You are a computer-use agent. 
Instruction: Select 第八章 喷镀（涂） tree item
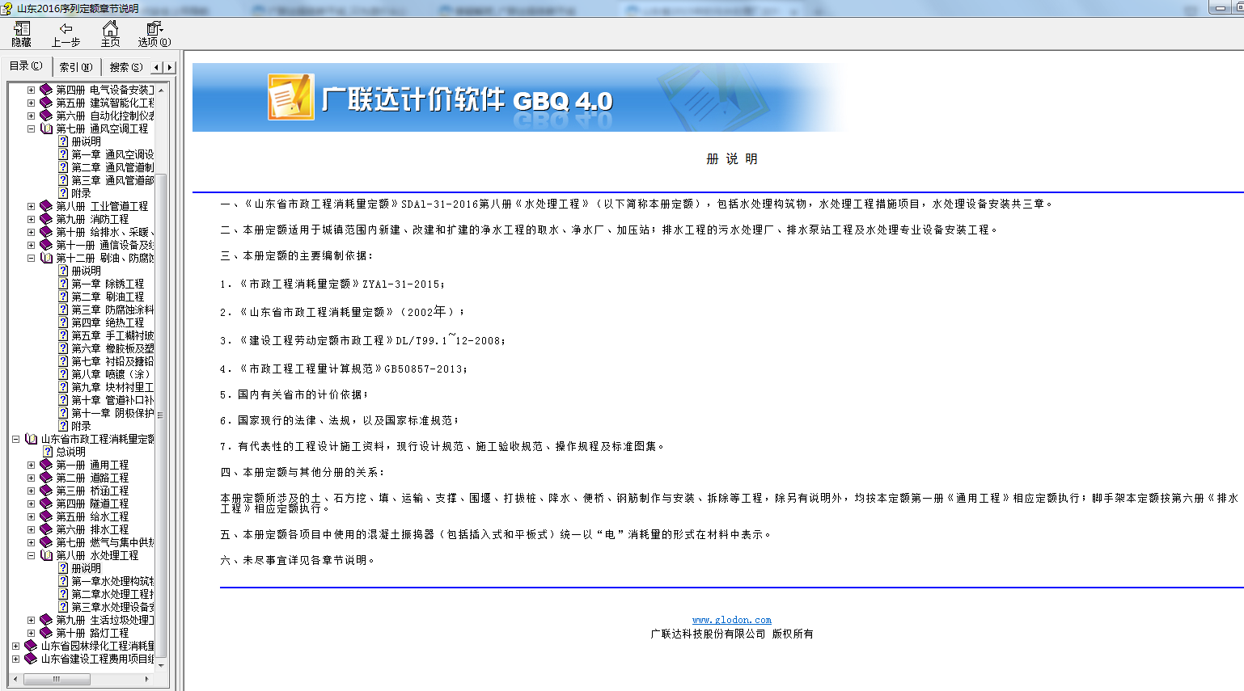point(111,374)
